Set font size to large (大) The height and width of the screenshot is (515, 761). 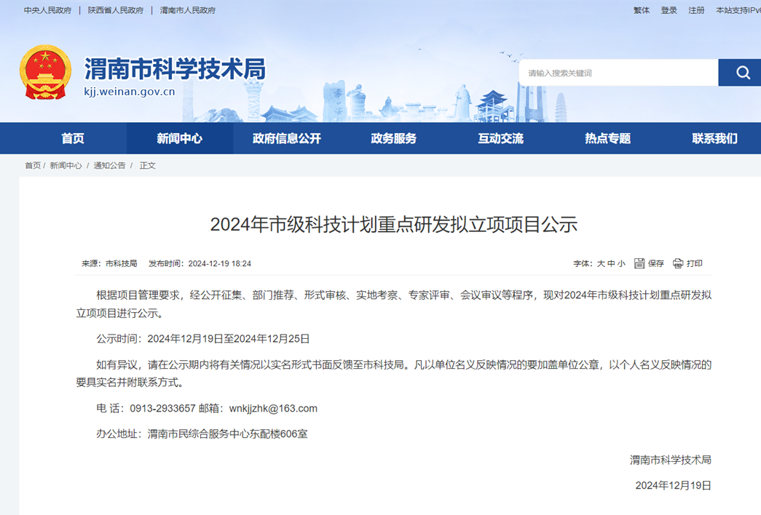click(601, 263)
